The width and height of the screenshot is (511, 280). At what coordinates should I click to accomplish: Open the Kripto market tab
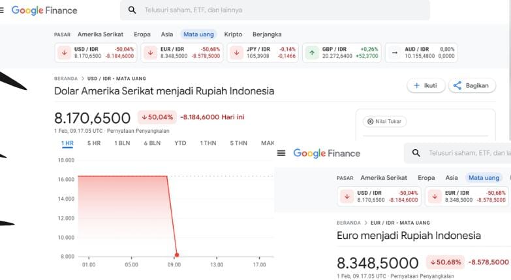point(233,34)
